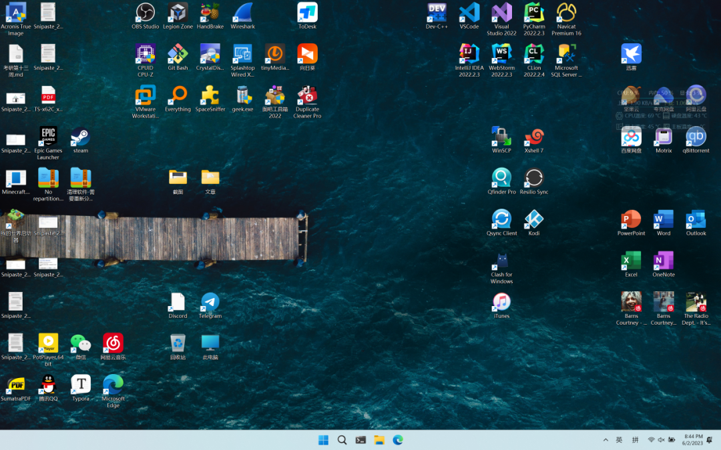
Task: Open File Explorer on the taskbar
Action: (379, 440)
